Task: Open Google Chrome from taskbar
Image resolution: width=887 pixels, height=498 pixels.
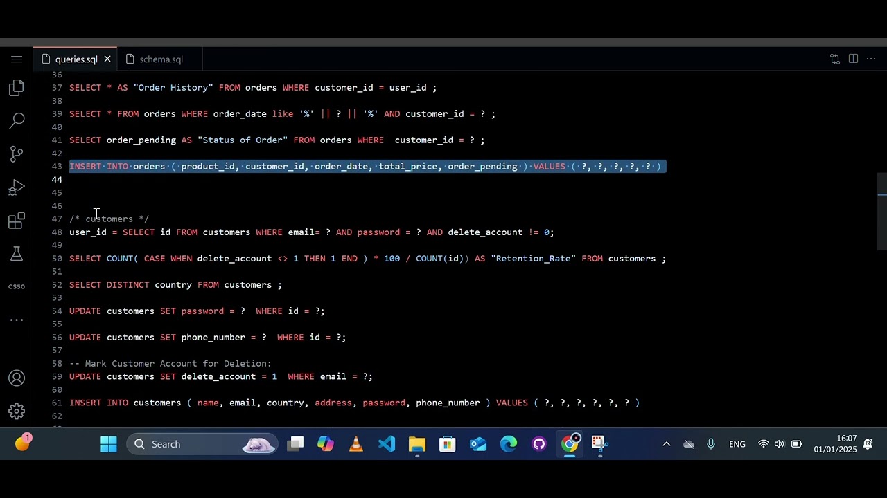Action: 570,444
